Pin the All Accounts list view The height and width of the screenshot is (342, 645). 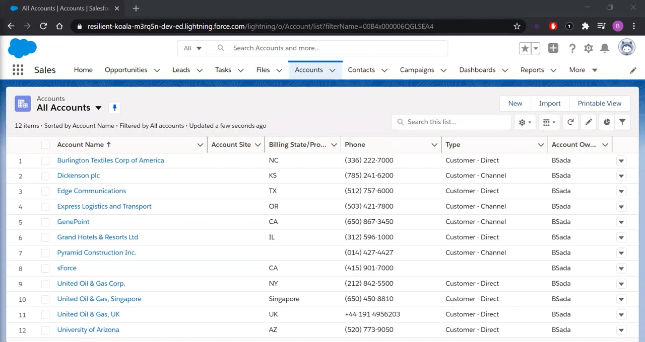[114, 108]
